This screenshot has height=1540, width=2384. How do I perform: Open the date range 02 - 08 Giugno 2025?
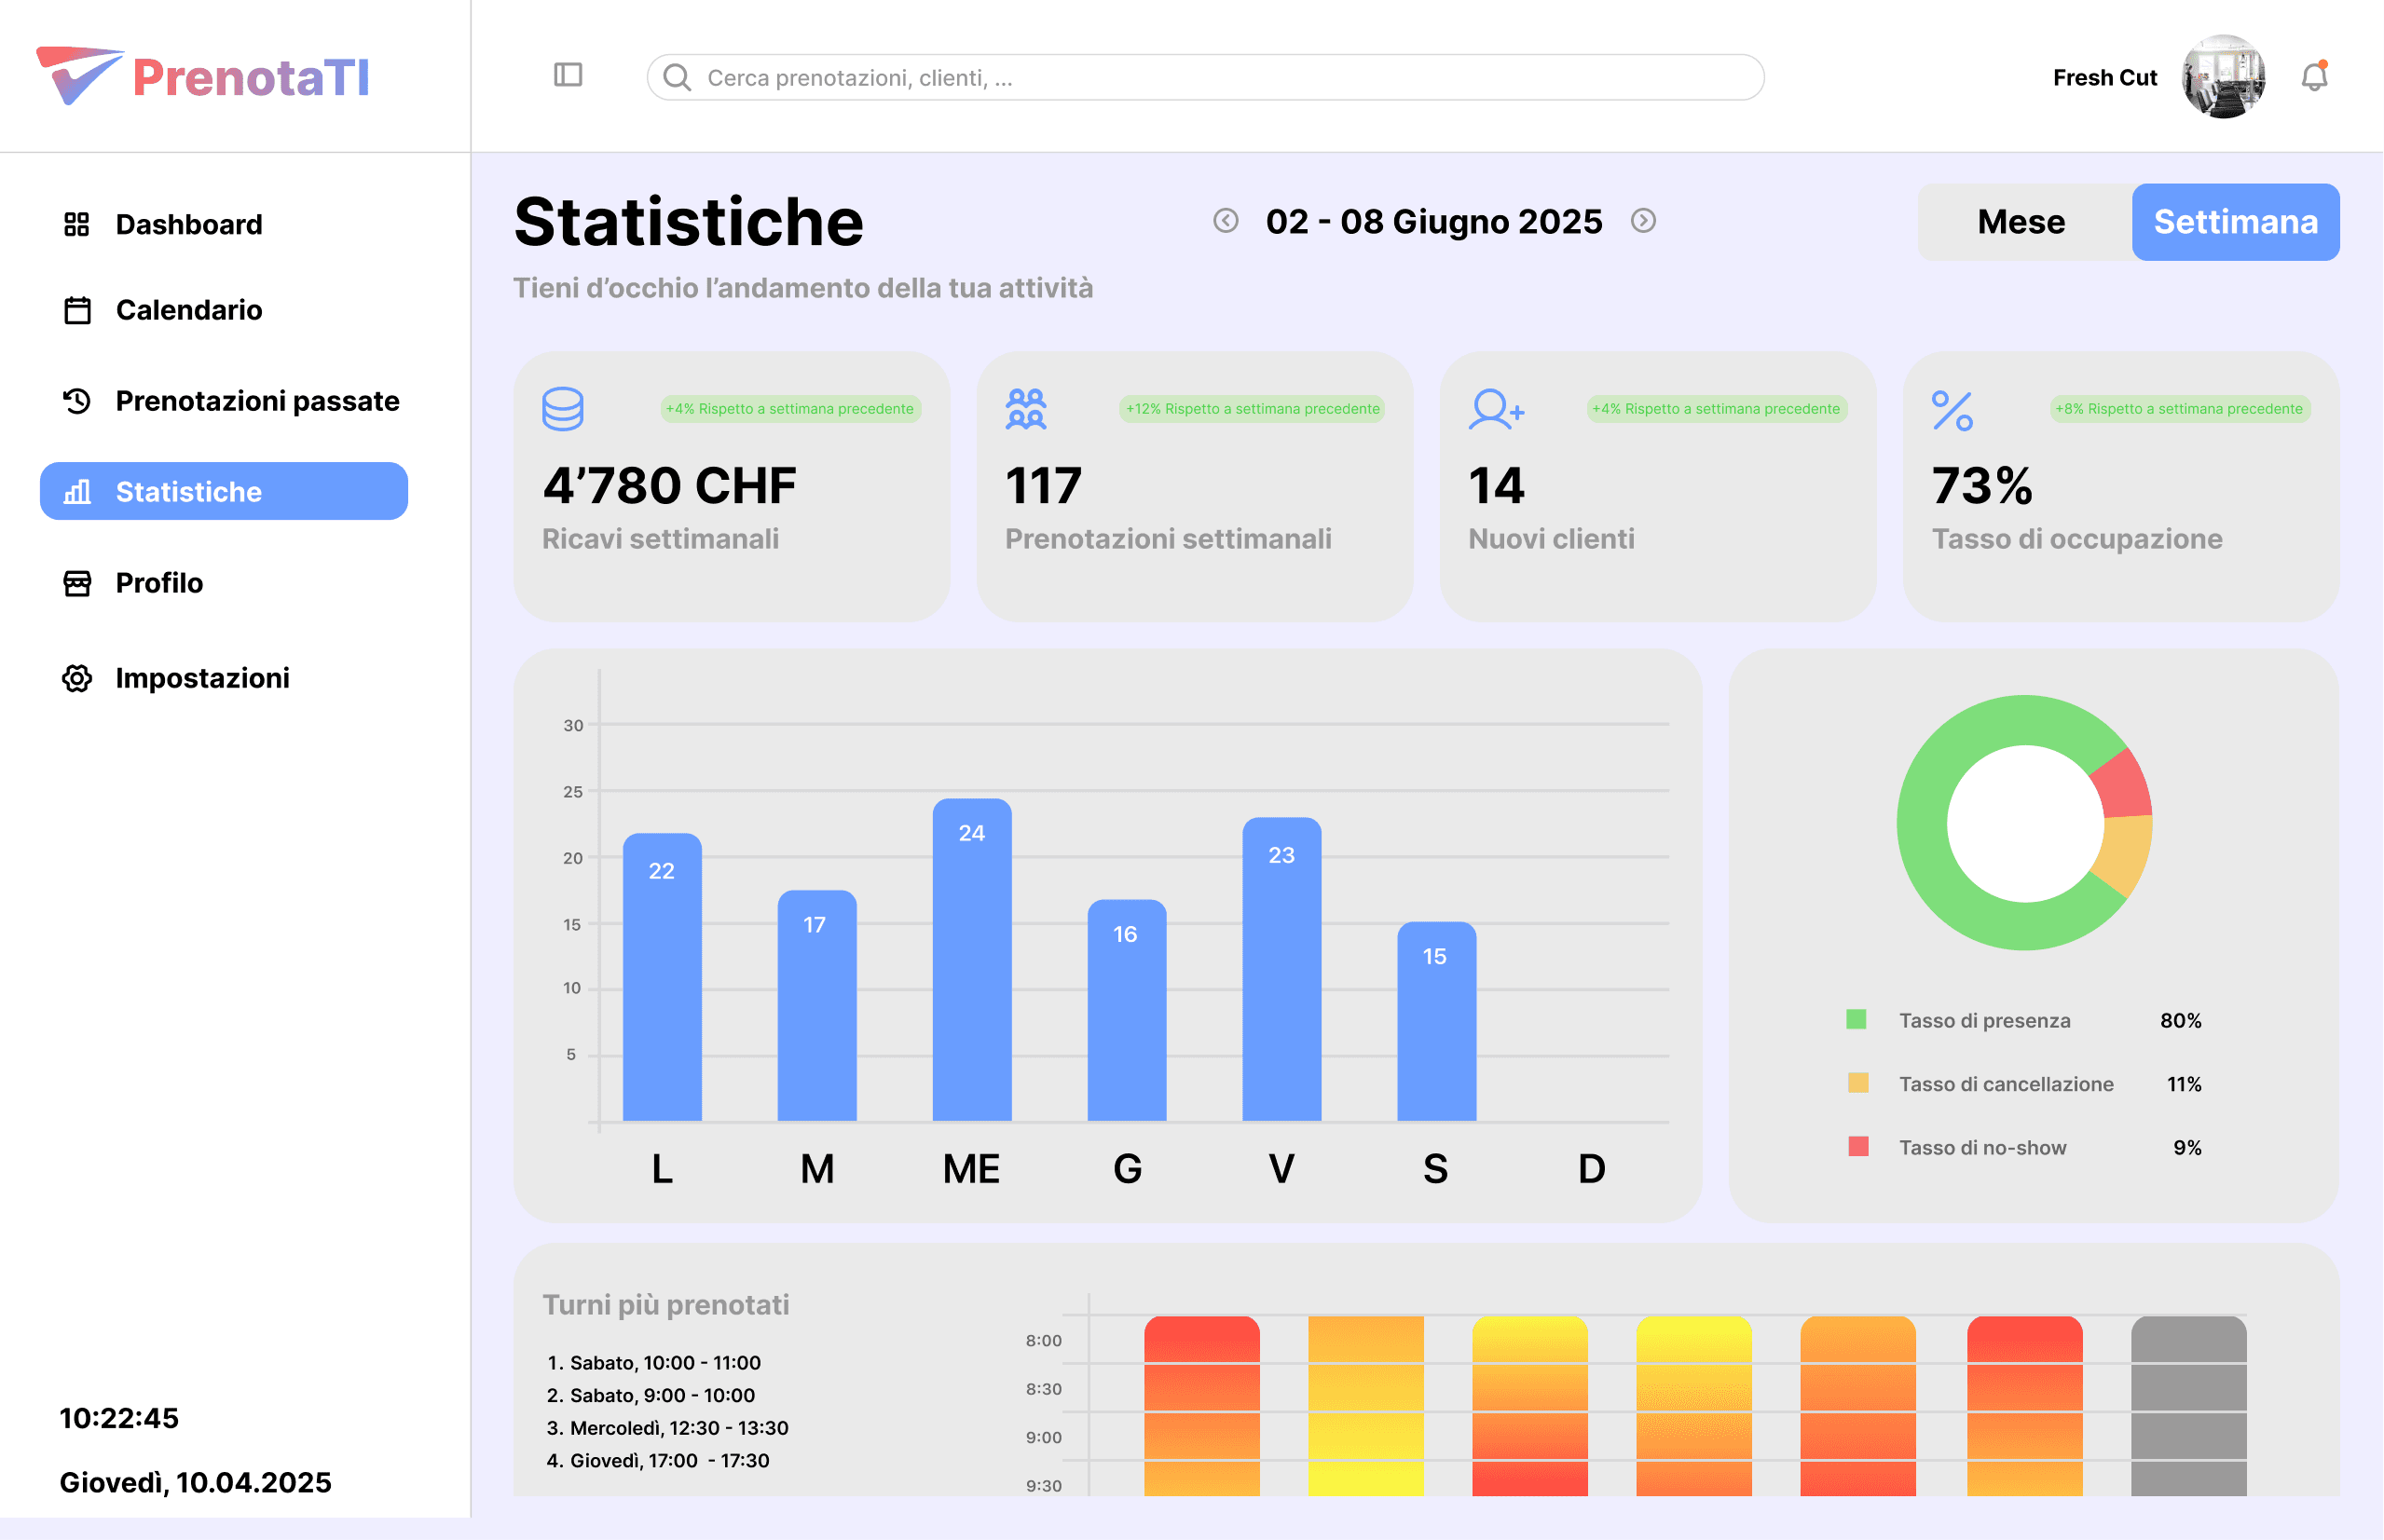pos(1432,222)
